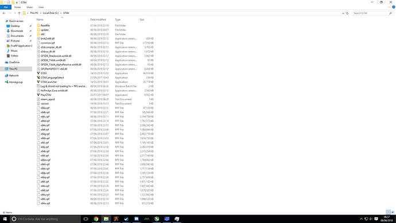This screenshot has height=223, width=396.
Task: Expand the recent locations arrow
Action: 15,13
